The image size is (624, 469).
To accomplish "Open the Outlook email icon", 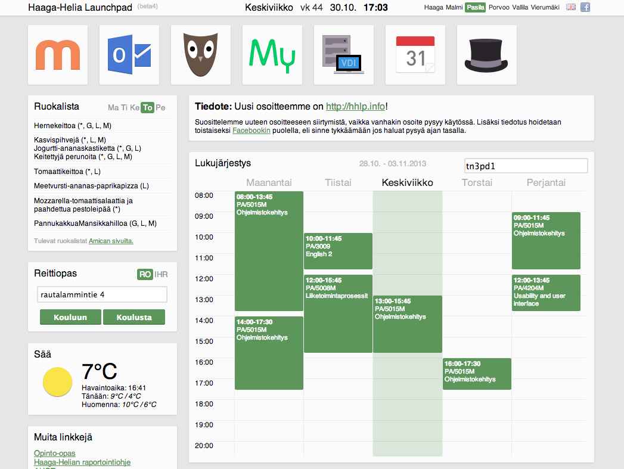I will 129,55.
